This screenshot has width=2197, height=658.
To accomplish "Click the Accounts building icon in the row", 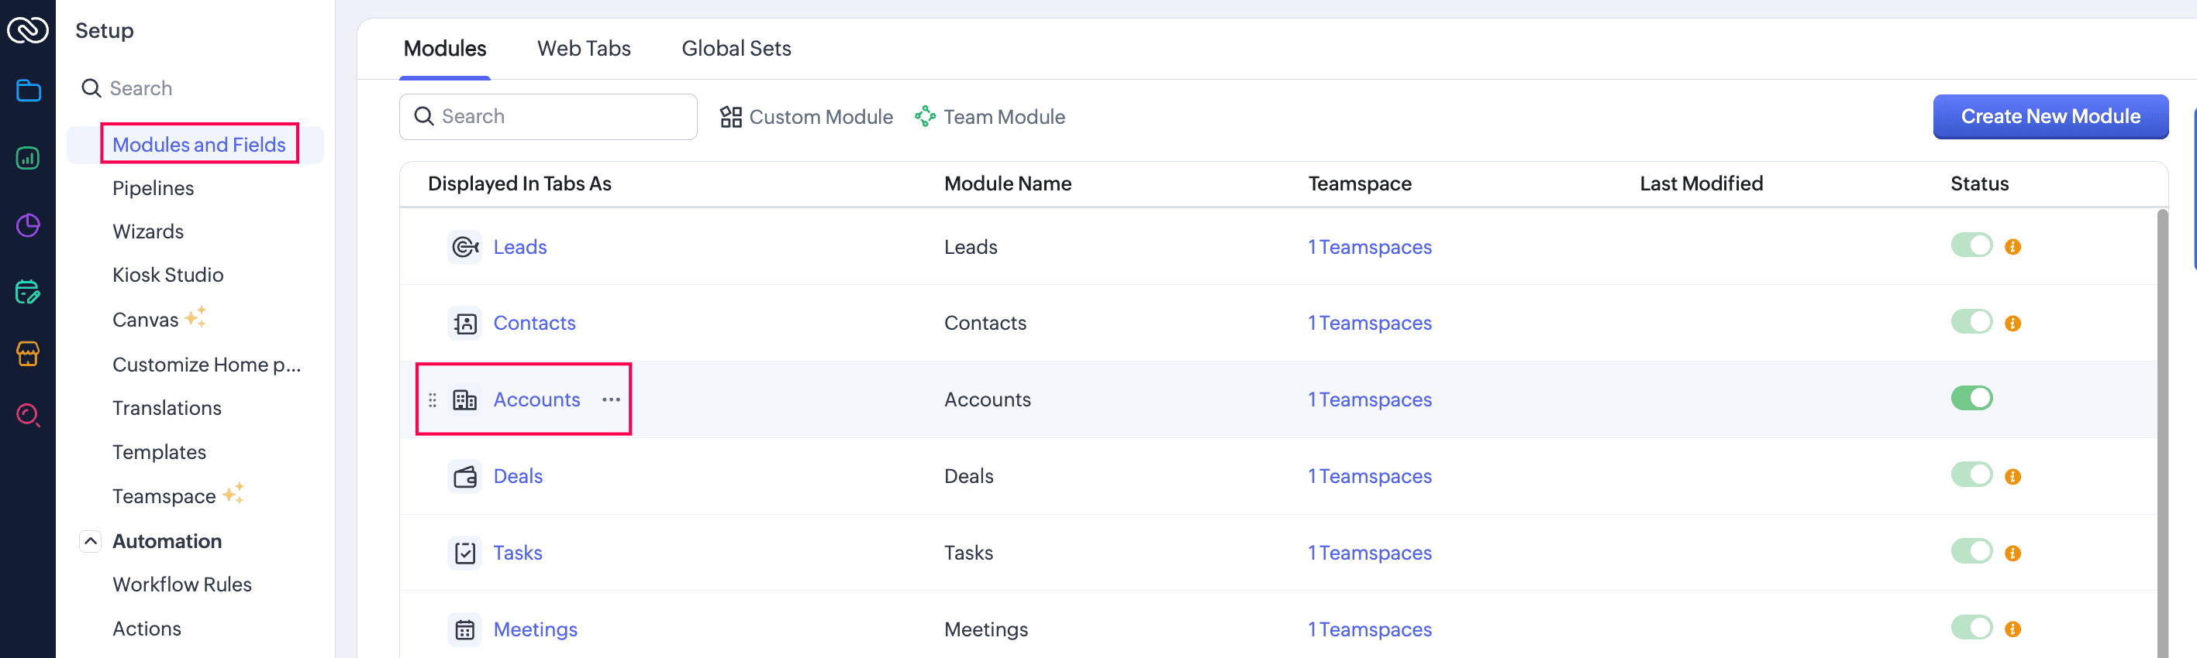I will tap(465, 399).
